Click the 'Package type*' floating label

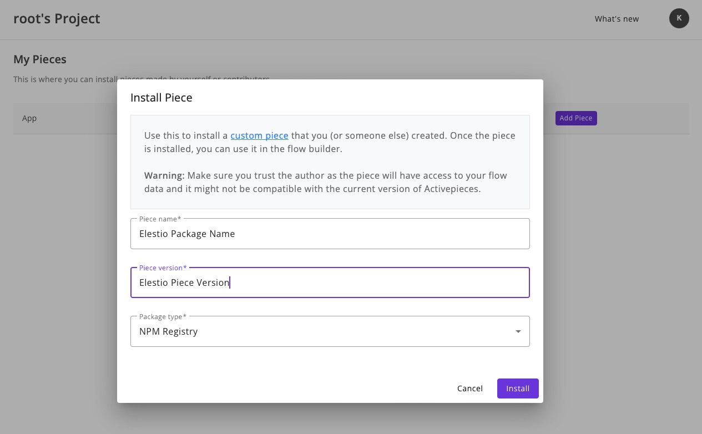click(163, 317)
